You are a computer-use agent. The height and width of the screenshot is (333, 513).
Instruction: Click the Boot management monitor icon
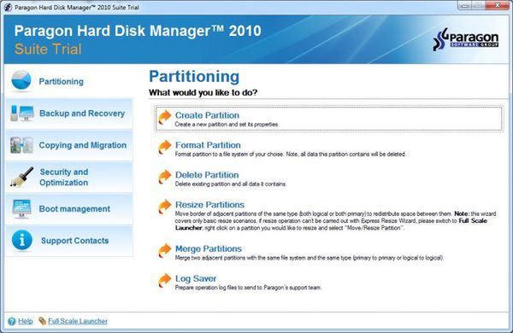click(22, 209)
